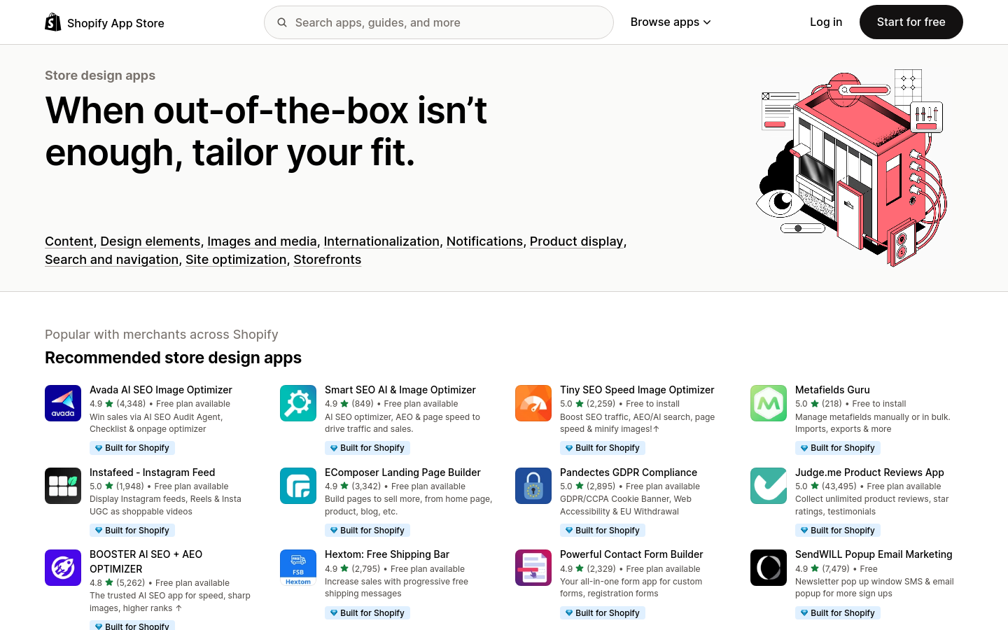
Task: Open the Notifications category link
Action: 484,241
